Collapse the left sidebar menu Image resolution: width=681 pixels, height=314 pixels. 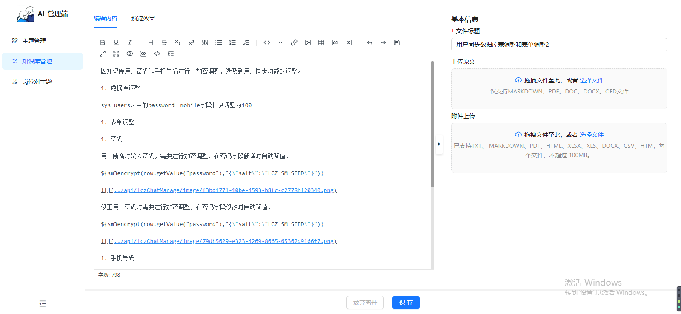pos(43,303)
